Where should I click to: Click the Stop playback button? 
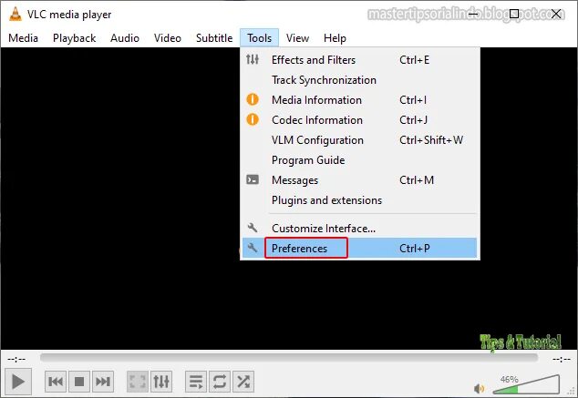tap(79, 382)
